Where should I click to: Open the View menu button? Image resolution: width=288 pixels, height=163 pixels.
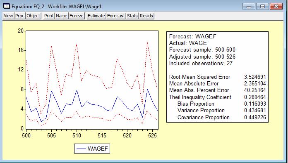8,16
